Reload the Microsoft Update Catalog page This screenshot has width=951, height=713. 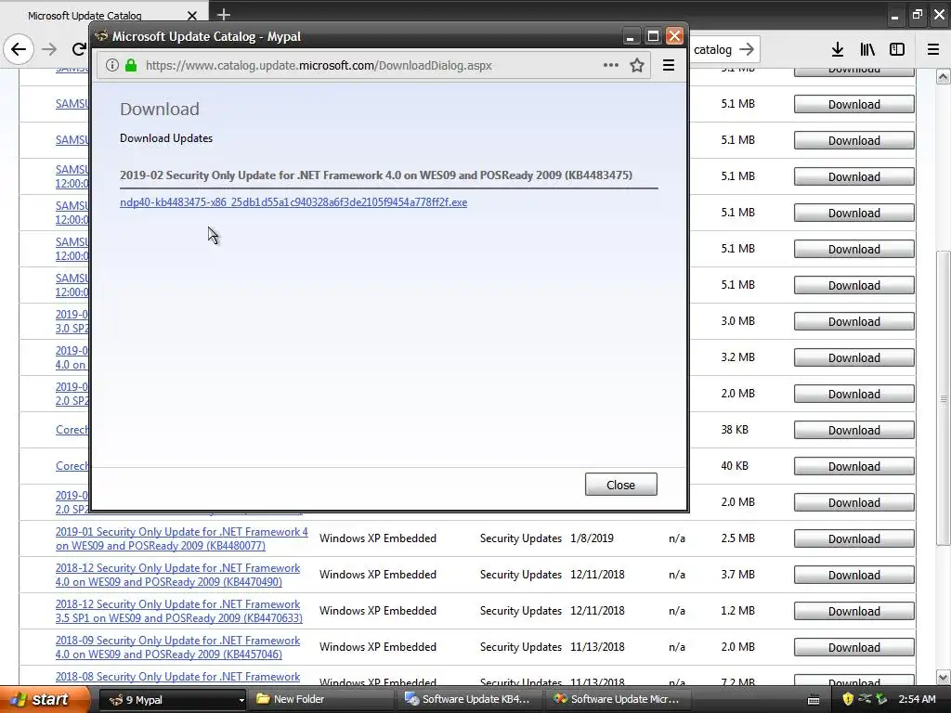[x=79, y=49]
